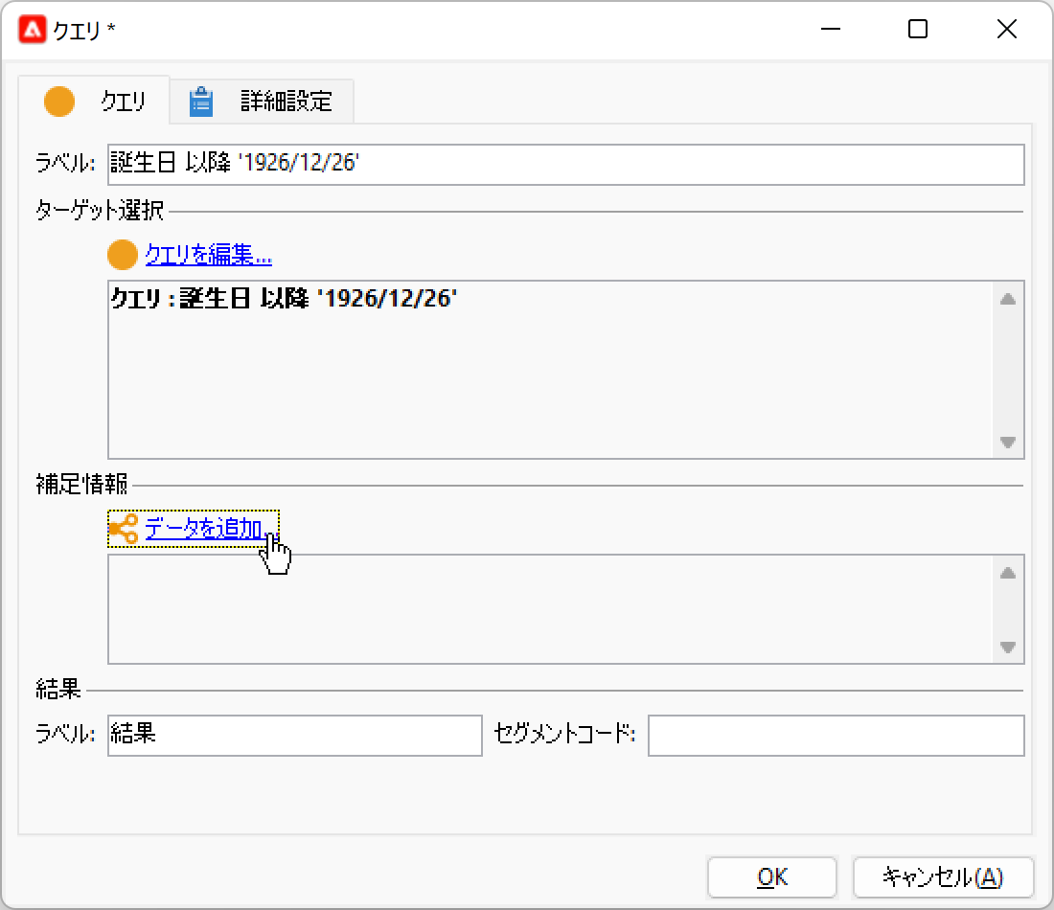Click the down scroll arrow of the query preview area
Image resolution: width=1054 pixels, height=910 pixels.
coord(1008,444)
